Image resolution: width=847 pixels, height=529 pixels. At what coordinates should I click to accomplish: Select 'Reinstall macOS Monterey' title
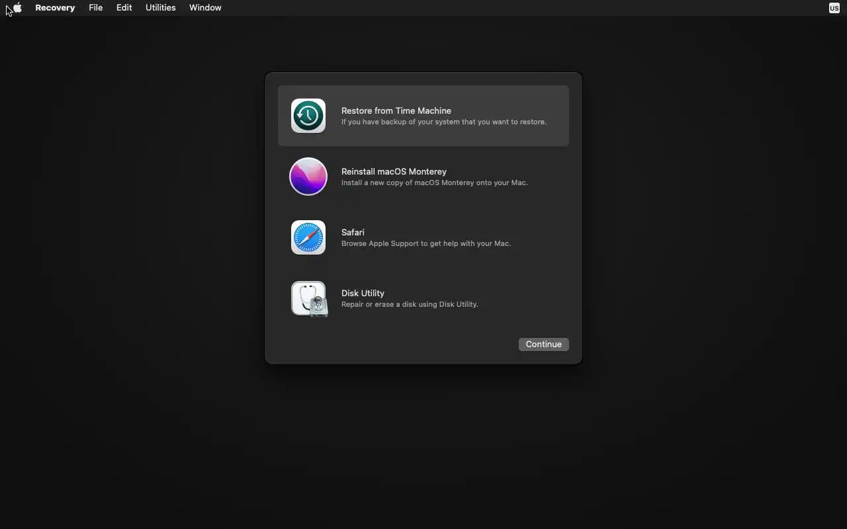coord(394,171)
